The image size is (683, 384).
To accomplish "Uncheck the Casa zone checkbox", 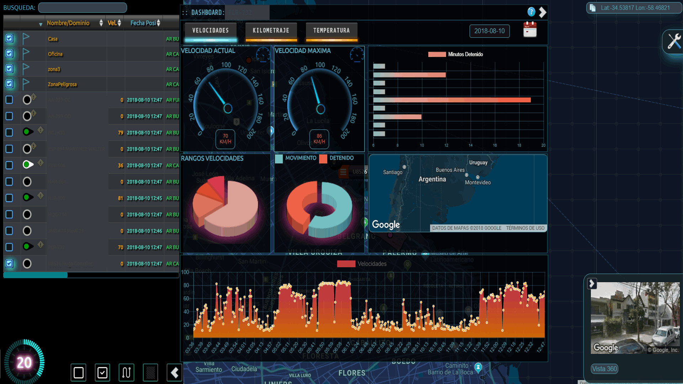I will [10, 38].
